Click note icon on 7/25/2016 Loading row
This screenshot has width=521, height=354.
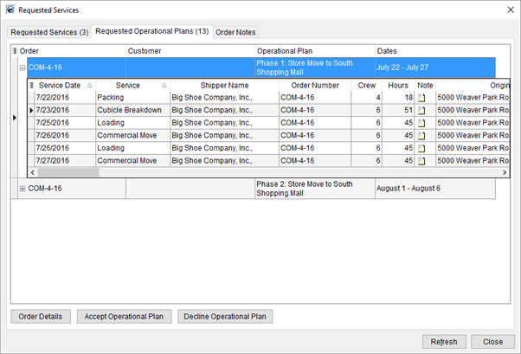(422, 123)
